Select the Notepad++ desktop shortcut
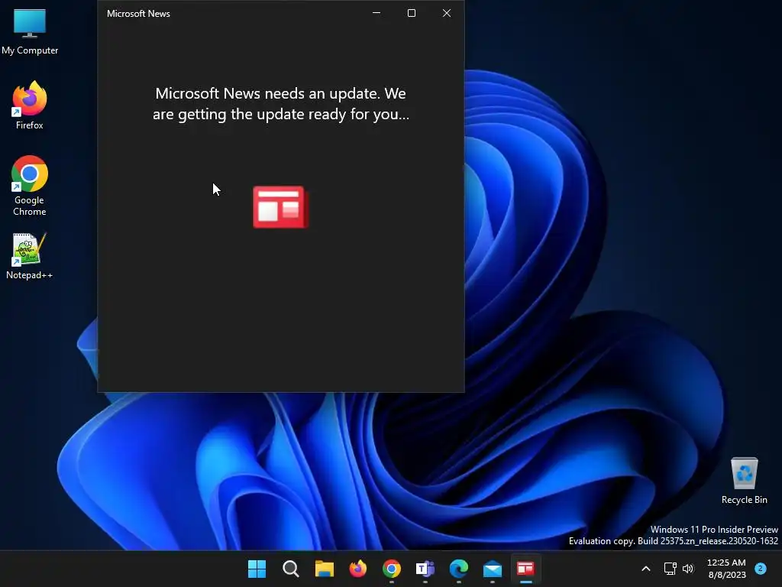782x587 pixels. [30, 256]
